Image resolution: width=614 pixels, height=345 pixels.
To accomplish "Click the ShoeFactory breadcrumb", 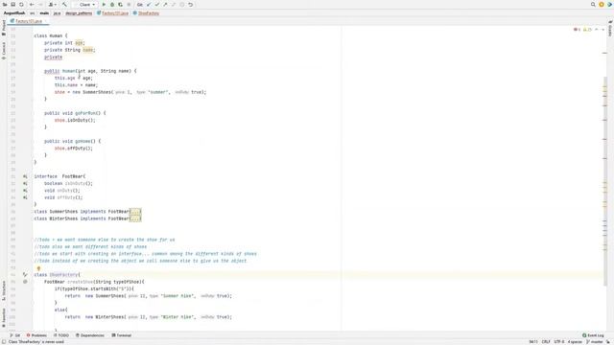I will [146, 12].
